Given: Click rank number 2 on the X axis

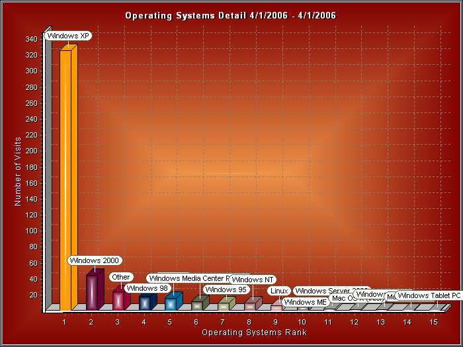Looking at the screenshot, I should click(91, 322).
